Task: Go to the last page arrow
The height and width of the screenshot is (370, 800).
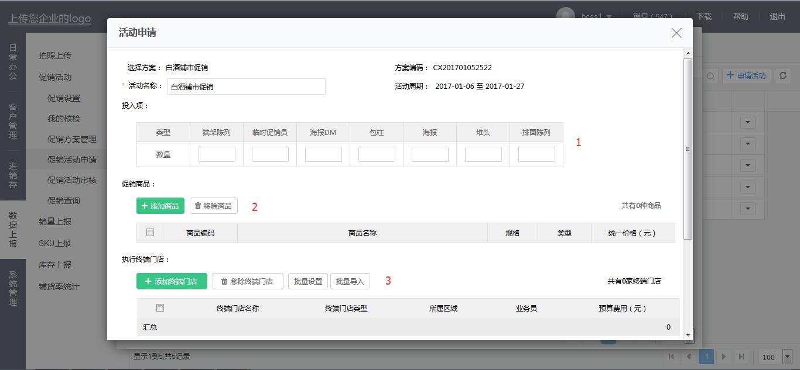Action: (741, 357)
